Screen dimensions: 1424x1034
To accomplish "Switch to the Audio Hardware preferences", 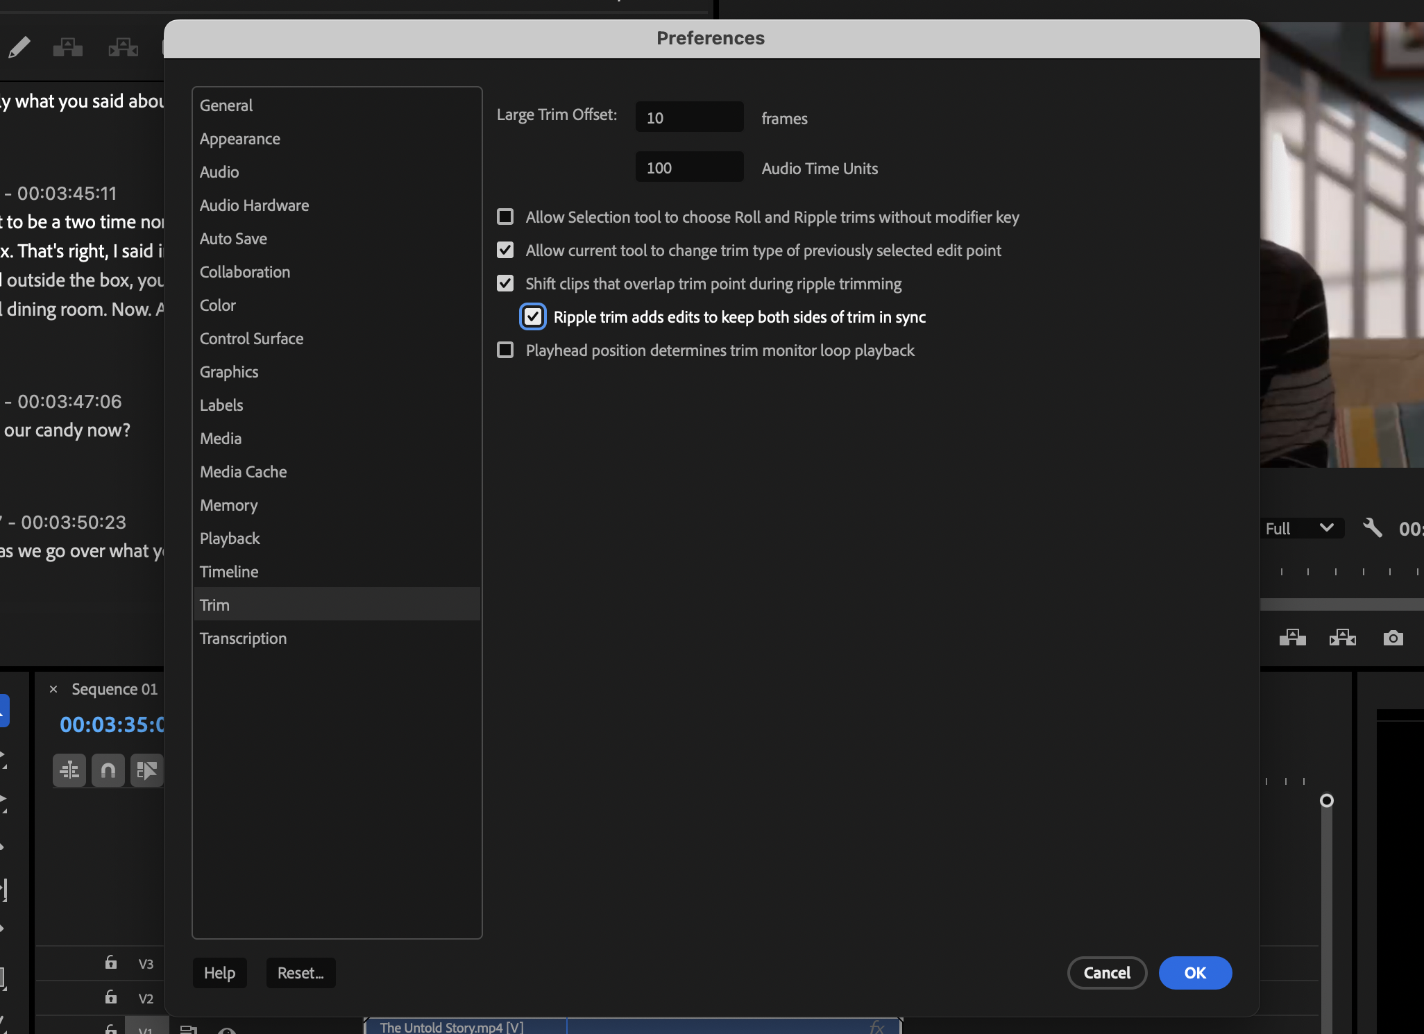I will tap(254, 205).
